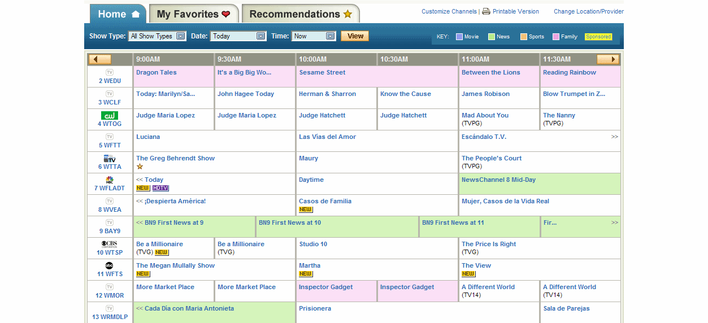
Task: Click the 10:00AM time column header
Action: tap(313, 59)
